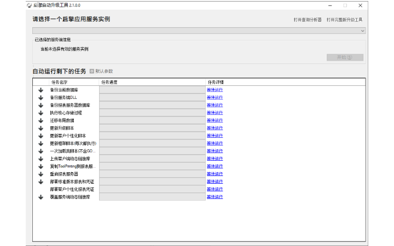394x246 pixels.
Task: Select the task name 重启报表服务器
Action: tap(64, 174)
